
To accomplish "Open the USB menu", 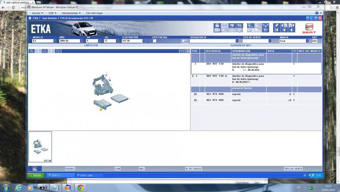I will click(x=53, y=13).
